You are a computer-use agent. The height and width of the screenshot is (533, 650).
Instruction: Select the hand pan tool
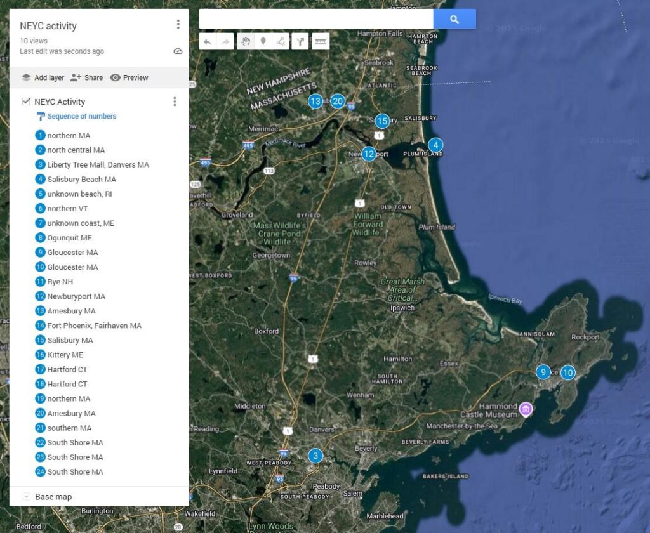tap(246, 41)
